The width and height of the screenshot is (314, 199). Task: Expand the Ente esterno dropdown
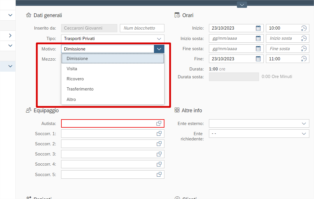click(304, 124)
